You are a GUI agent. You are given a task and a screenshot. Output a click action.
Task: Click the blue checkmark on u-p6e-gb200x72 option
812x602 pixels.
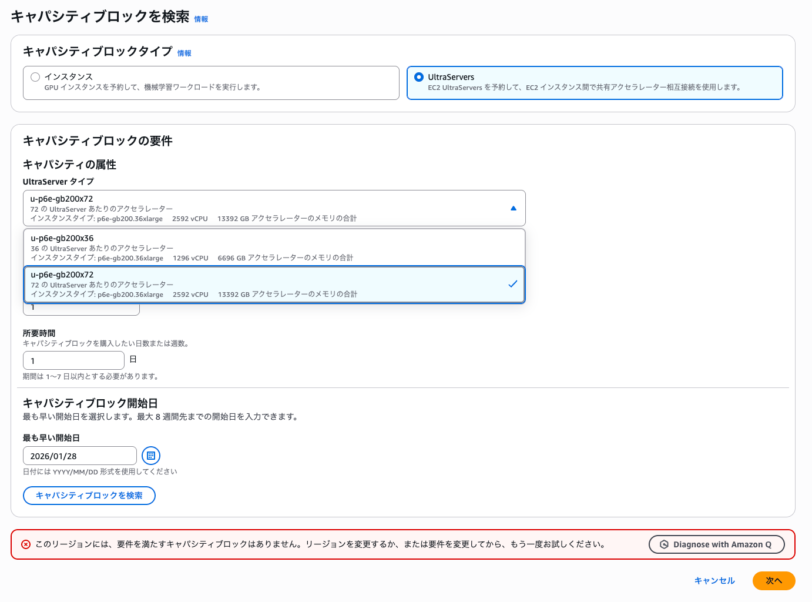pos(512,284)
